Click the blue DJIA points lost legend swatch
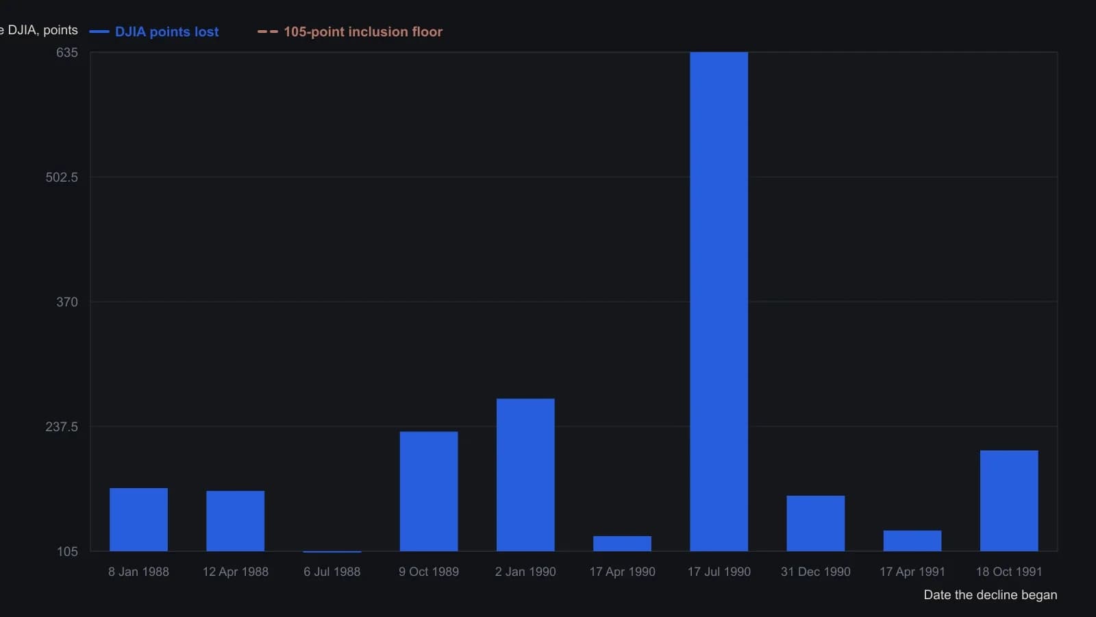The width and height of the screenshot is (1096, 617). click(99, 32)
